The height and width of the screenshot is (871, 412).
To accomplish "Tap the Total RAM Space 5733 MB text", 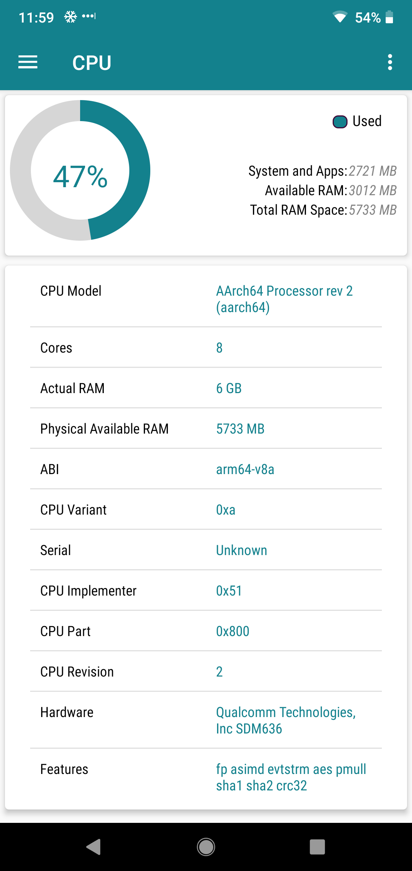I will coord(323,210).
